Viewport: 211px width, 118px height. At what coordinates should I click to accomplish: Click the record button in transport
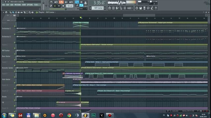(63, 6)
